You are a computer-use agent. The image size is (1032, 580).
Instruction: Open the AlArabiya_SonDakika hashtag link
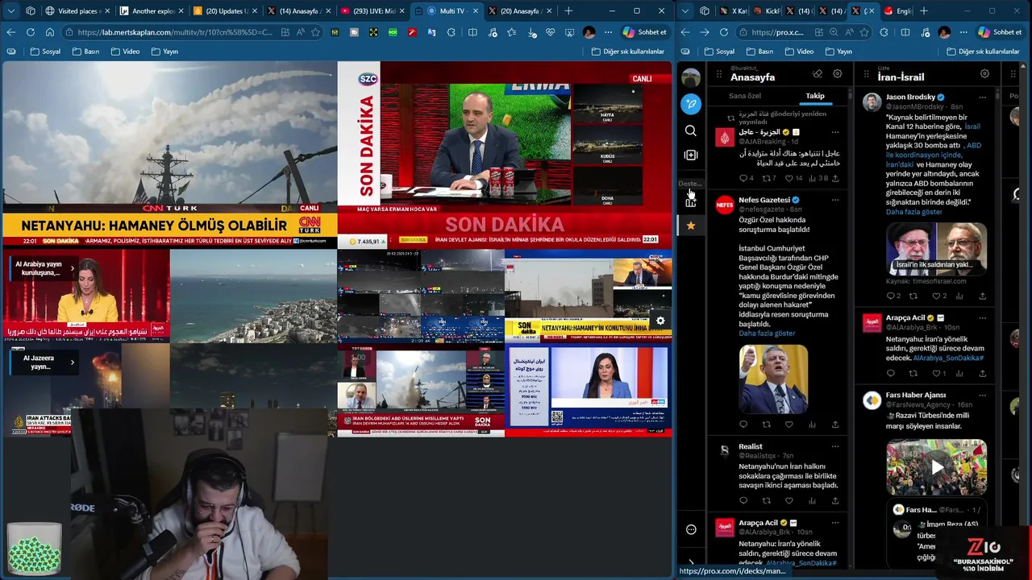[x=948, y=358]
